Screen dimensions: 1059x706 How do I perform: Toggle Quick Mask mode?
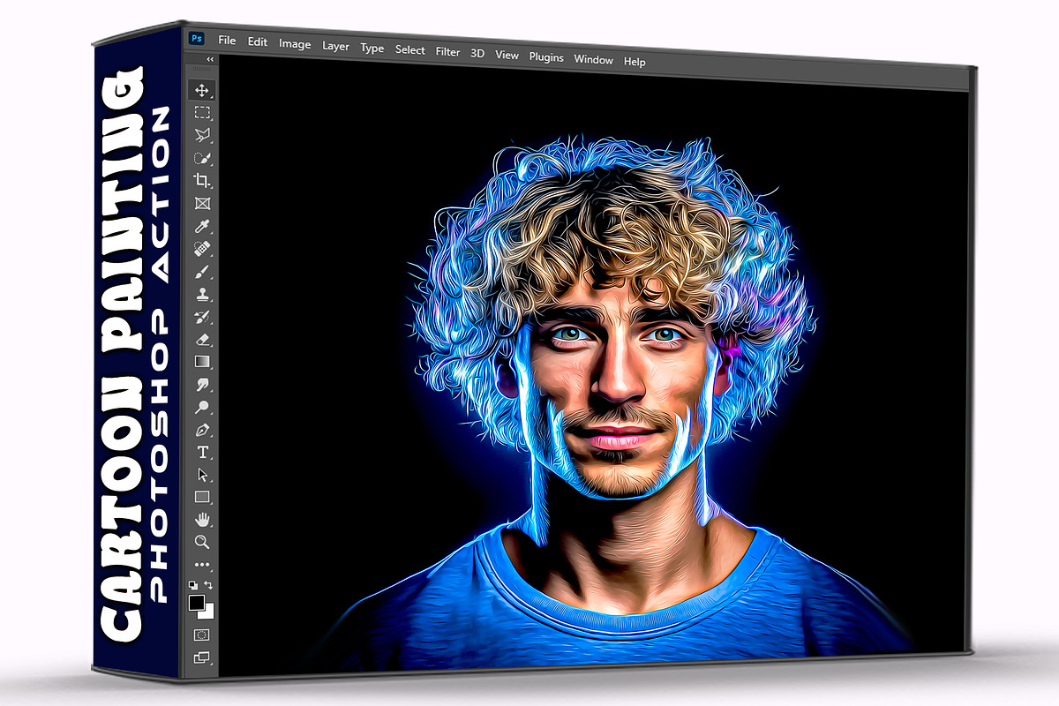201,635
